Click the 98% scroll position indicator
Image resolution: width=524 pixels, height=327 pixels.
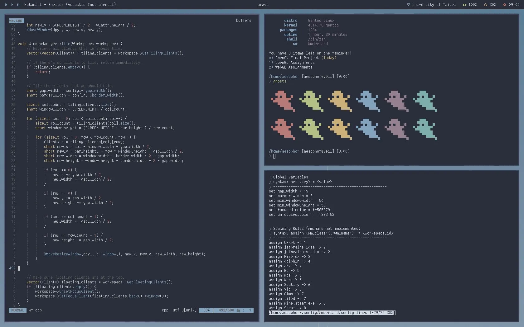pyautogui.click(x=206, y=310)
